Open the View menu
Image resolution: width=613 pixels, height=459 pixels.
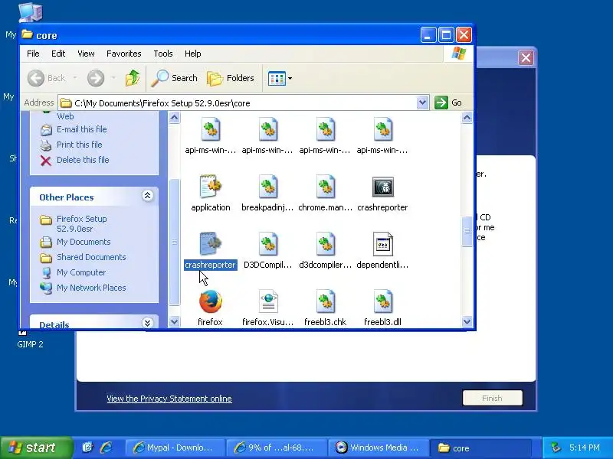[x=86, y=54]
